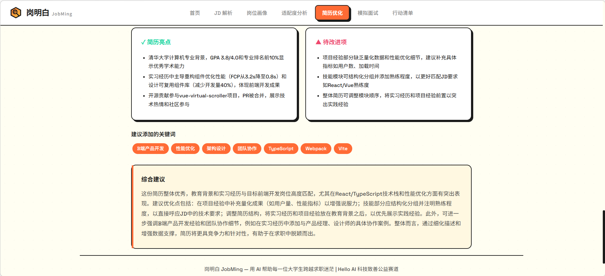This screenshot has height=276, width=605.
Task: Click the TypeScript keyword tag
Action: pyautogui.click(x=281, y=149)
